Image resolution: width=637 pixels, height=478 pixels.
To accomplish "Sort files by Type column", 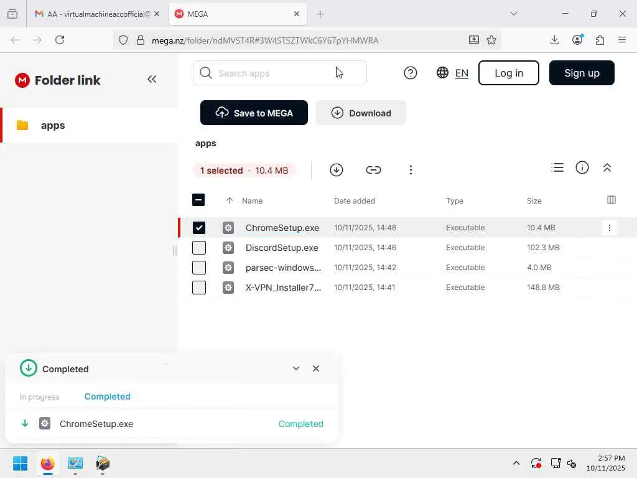I will [x=454, y=201].
